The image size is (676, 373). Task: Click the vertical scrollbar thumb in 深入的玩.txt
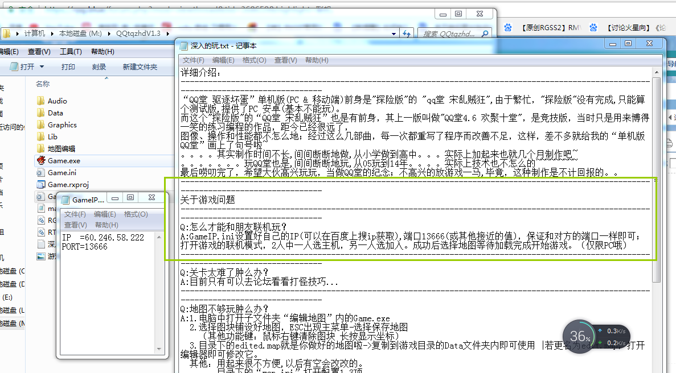(x=656, y=180)
